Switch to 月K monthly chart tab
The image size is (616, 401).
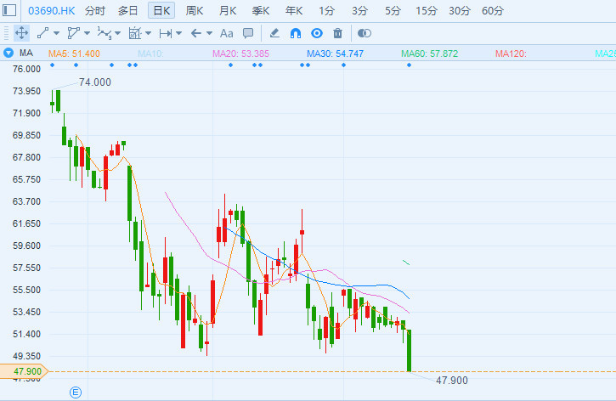tap(228, 11)
